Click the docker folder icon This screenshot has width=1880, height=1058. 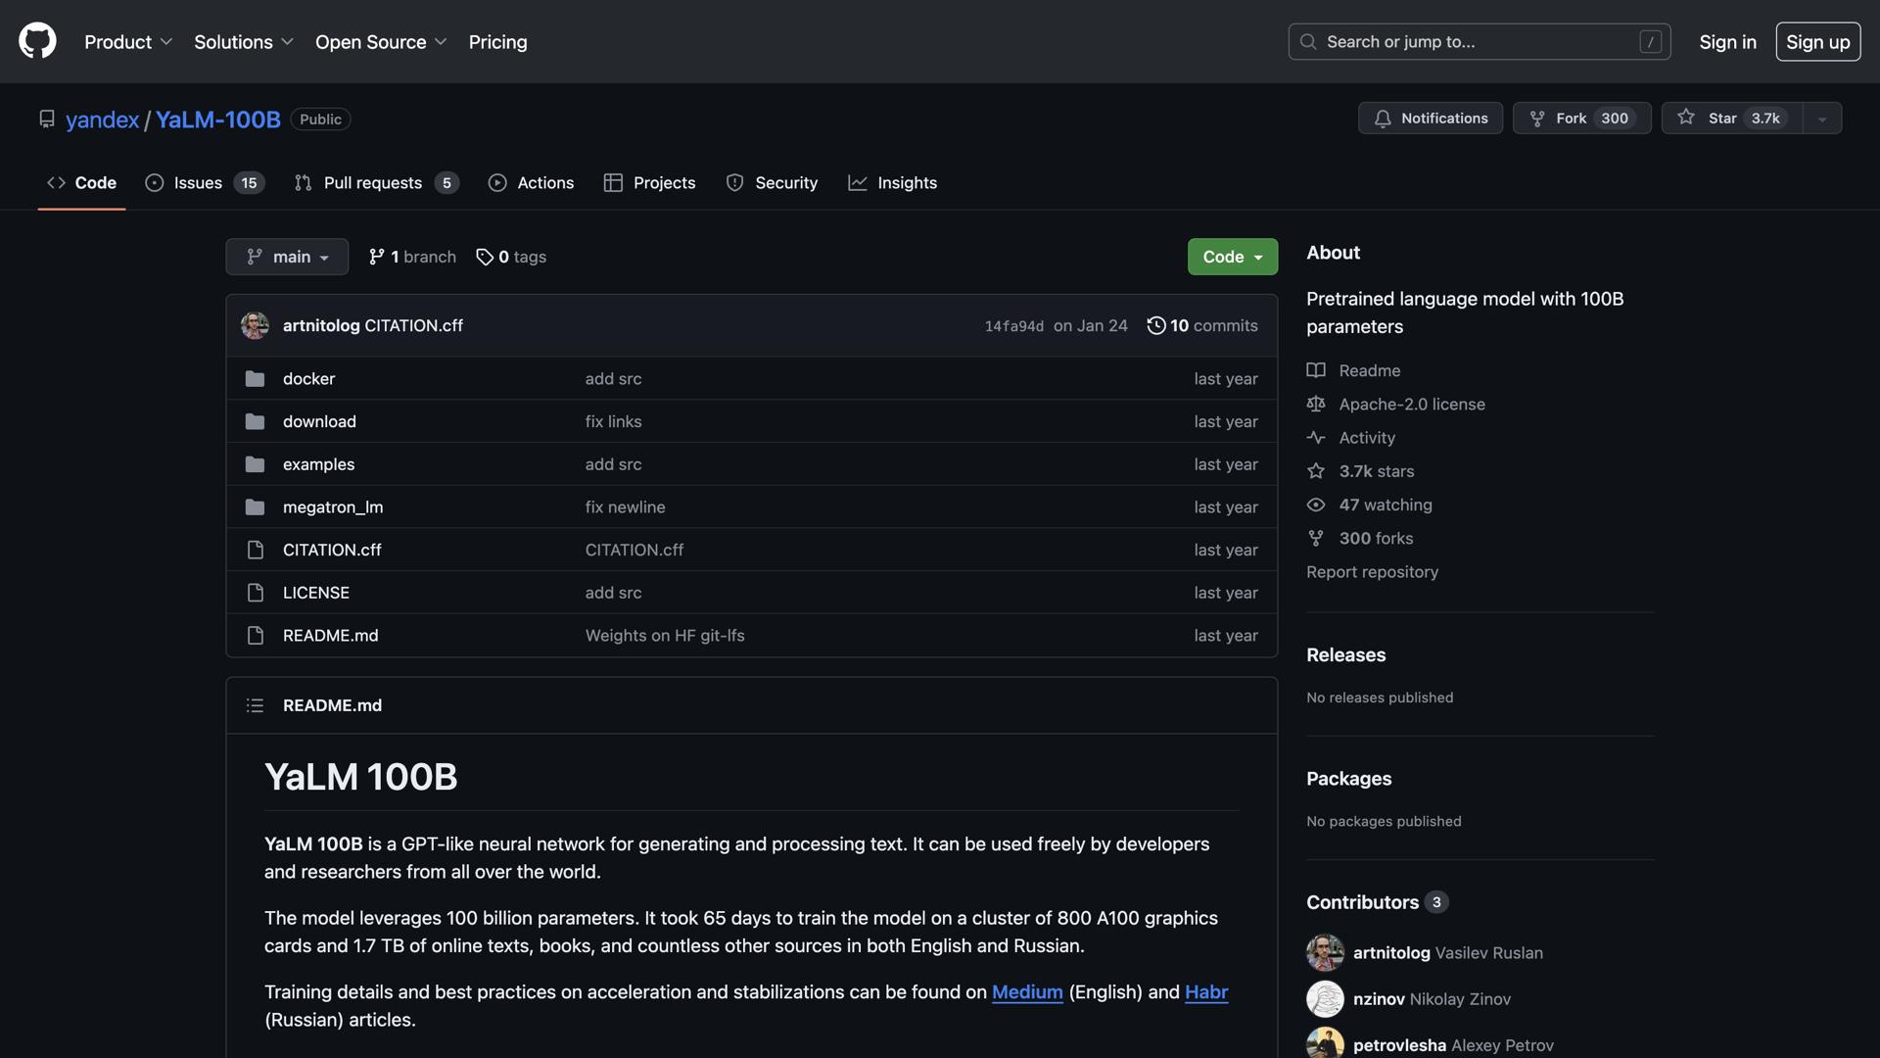point(255,378)
